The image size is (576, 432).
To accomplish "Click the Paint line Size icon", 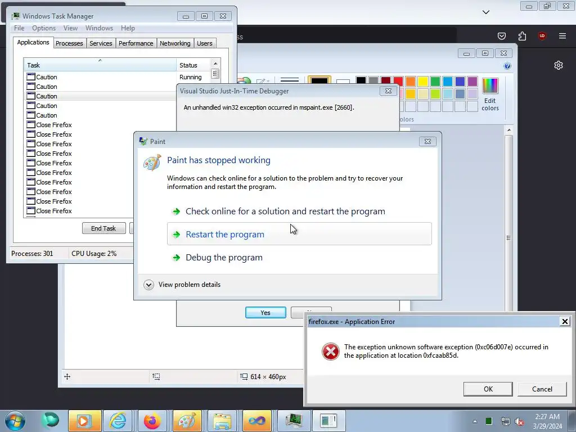I will 290,79.
